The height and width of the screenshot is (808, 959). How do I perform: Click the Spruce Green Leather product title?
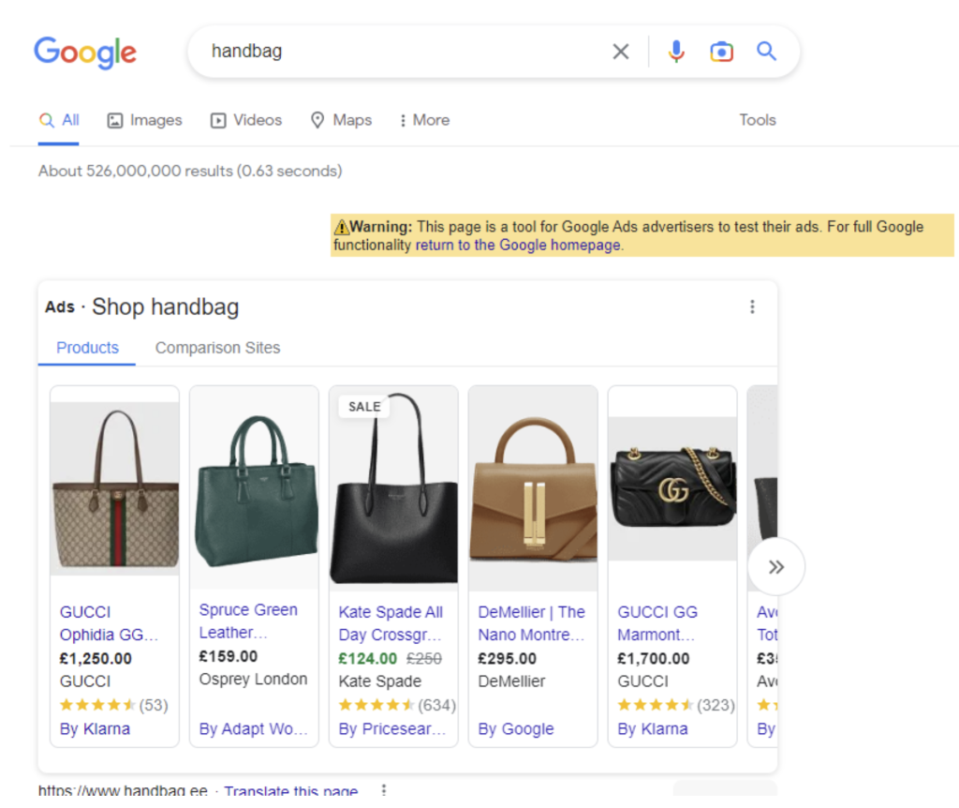click(248, 621)
